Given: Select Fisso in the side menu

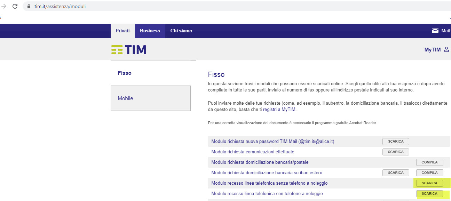Looking at the screenshot, I should 125,73.
